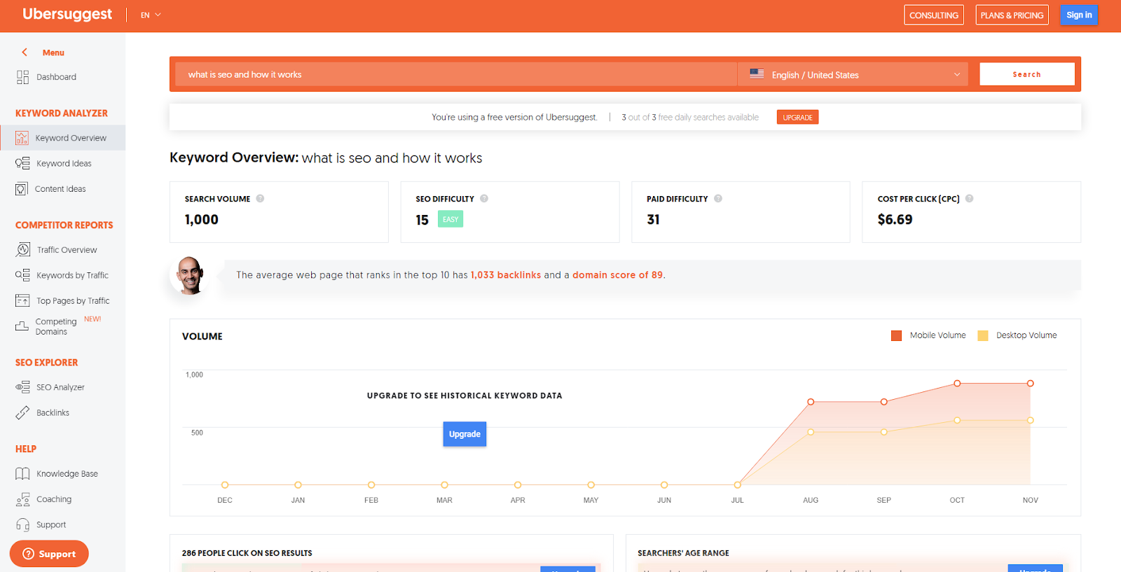Click the OCT desktop volume data point
The width and height of the screenshot is (1121, 572).
[x=957, y=420]
